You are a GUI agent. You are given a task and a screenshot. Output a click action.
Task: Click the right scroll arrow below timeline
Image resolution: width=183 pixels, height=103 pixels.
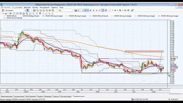click(x=182, y=94)
